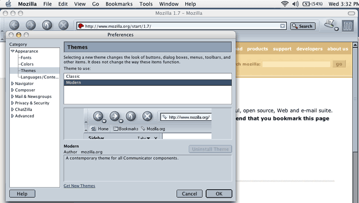
Task: Select Fonts under Appearance
Action: click(26, 58)
